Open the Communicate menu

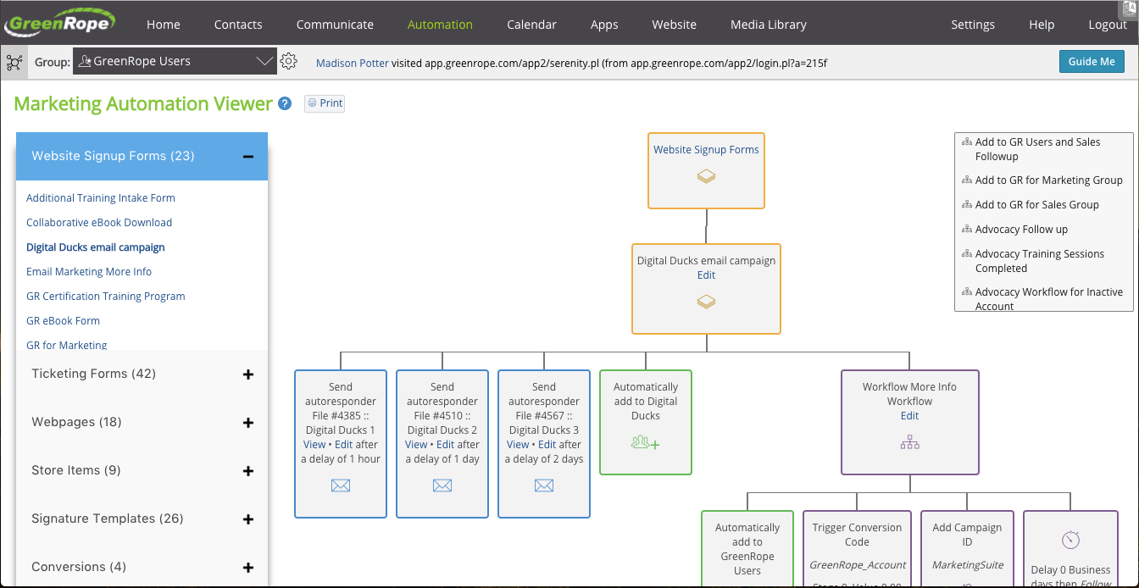335,25
